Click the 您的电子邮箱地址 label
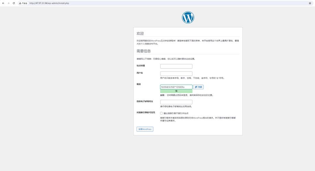This screenshot has height=171, width=315. click(x=145, y=101)
